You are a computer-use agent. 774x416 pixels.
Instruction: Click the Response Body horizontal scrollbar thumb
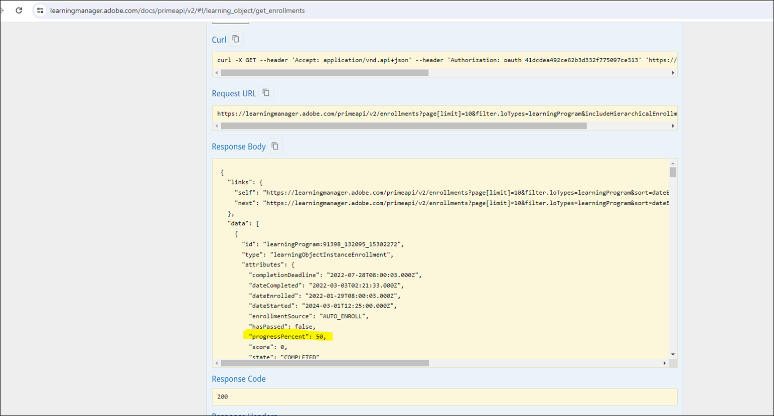pos(325,363)
